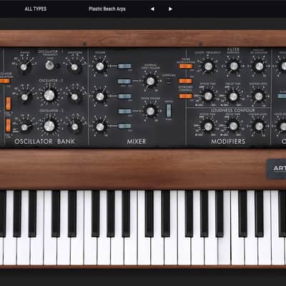Click the Oscillator 1 Range knob
Screen dimensions: 286x286
point(24,67)
